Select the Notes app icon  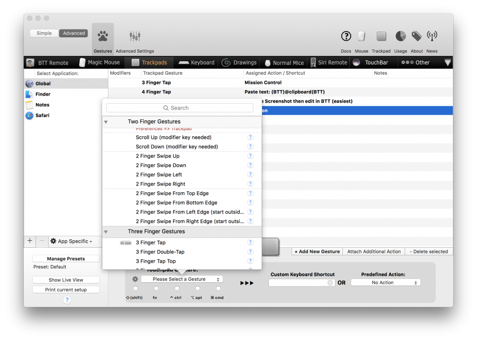pyautogui.click(x=29, y=105)
